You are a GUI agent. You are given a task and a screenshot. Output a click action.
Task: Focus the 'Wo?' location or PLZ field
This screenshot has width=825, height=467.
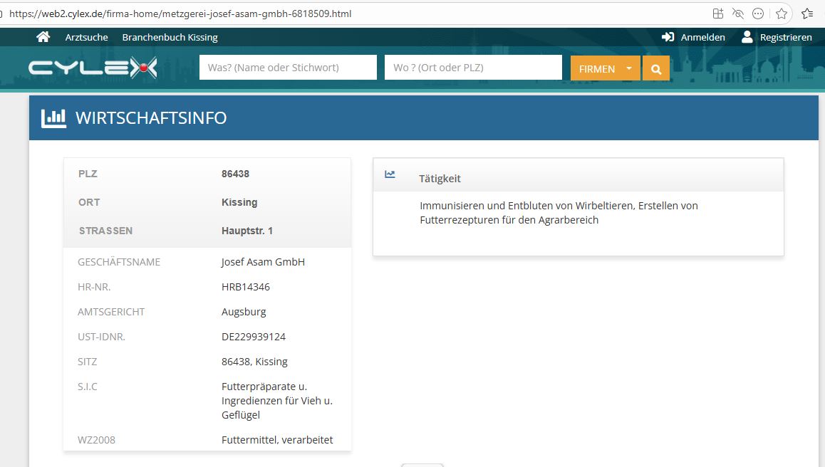[473, 68]
